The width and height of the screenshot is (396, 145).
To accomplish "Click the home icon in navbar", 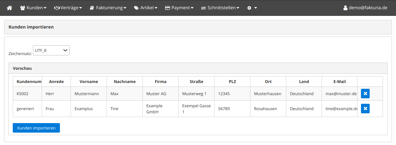I will [9, 8].
